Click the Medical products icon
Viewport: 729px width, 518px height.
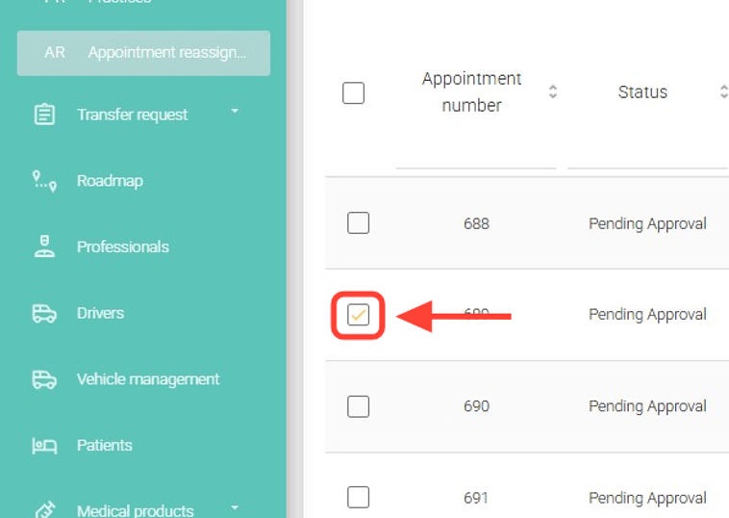pos(44,509)
